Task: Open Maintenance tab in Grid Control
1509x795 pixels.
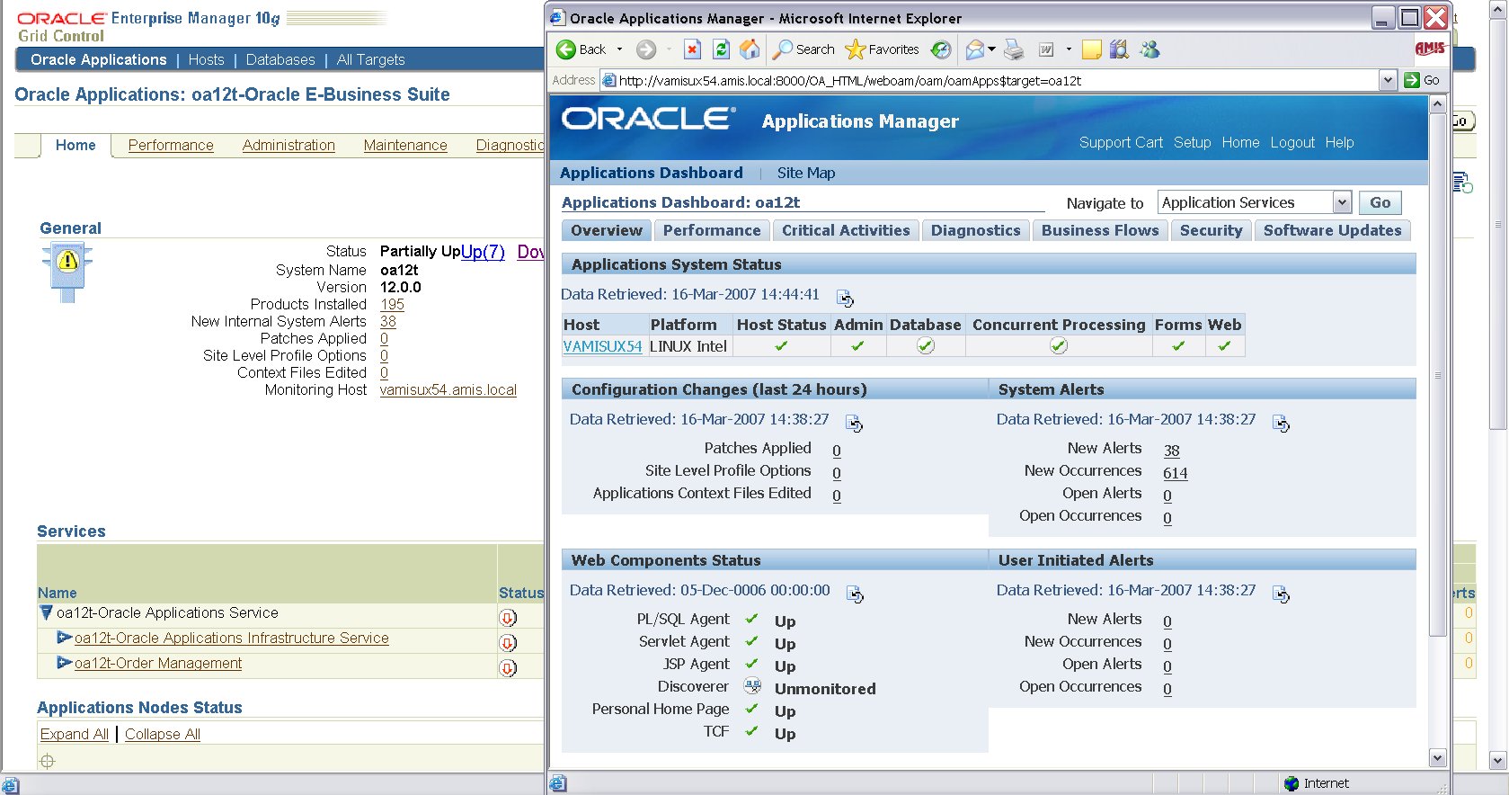Action: (x=405, y=145)
